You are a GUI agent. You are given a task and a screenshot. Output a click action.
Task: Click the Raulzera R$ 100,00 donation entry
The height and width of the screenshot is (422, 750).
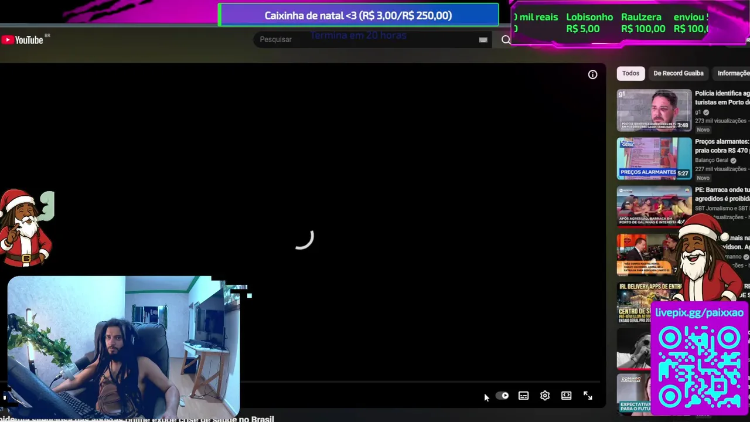click(643, 23)
